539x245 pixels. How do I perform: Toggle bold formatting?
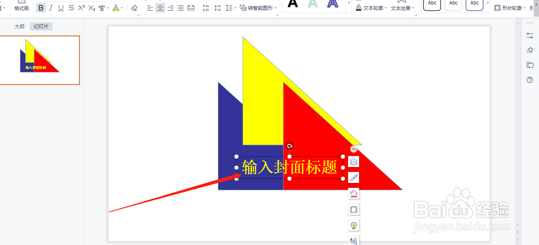pos(41,8)
